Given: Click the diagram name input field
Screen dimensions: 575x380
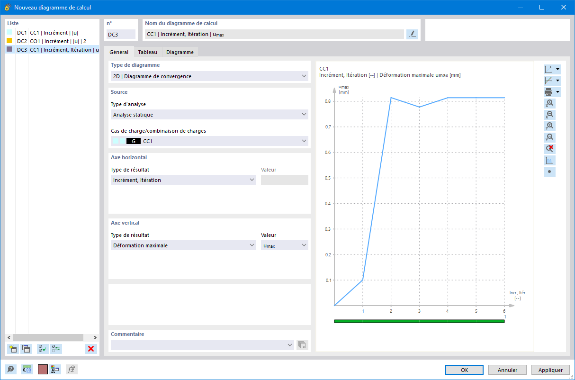Looking at the screenshot, I should [274, 34].
